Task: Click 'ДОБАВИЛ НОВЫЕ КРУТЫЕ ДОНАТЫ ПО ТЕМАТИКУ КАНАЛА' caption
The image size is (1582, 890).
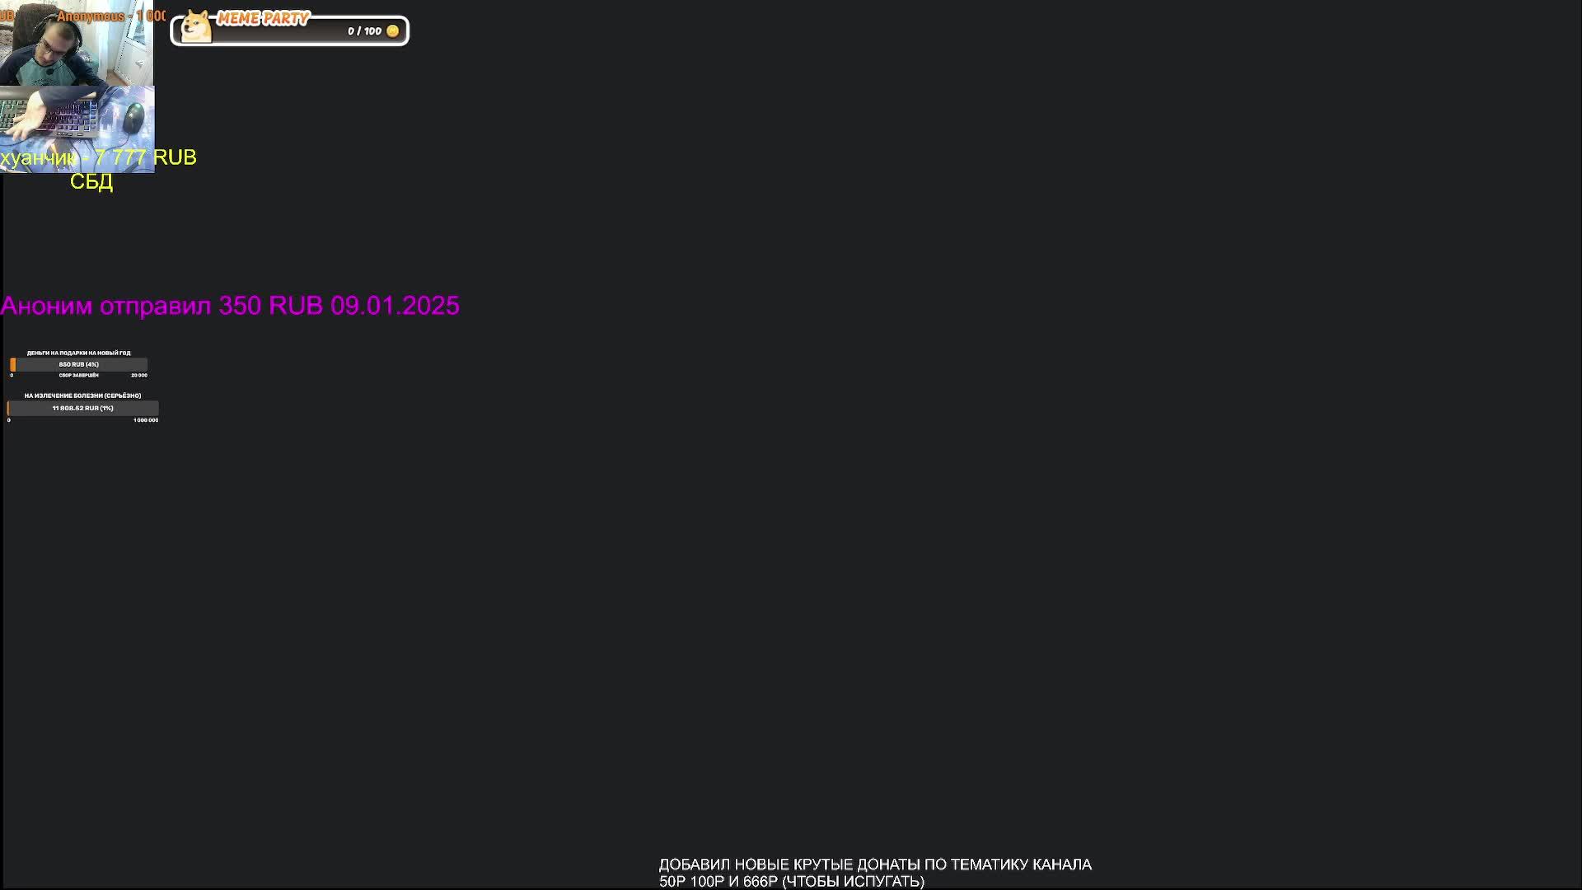Action: pos(875,864)
